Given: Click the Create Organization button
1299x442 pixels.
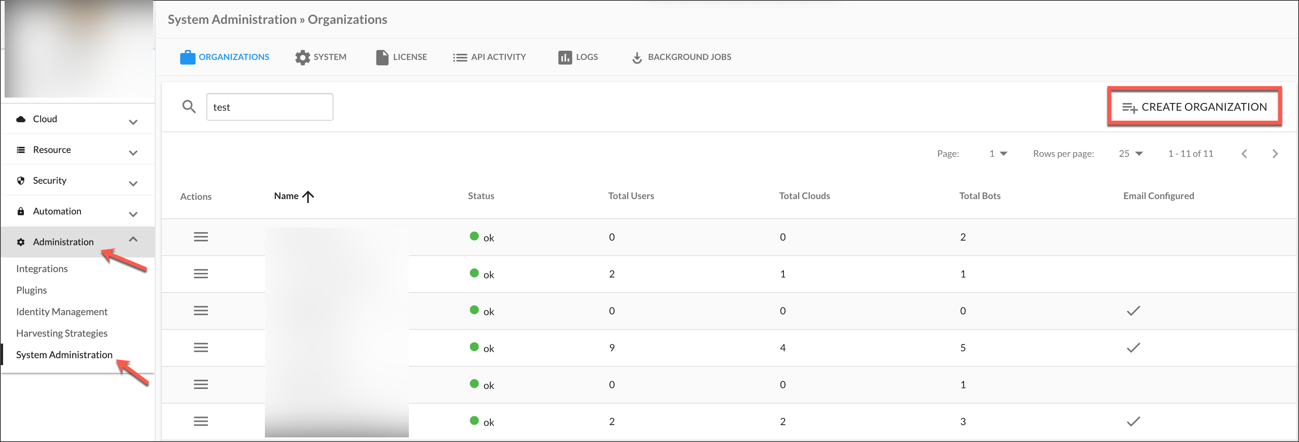Looking at the screenshot, I should click(x=1194, y=107).
